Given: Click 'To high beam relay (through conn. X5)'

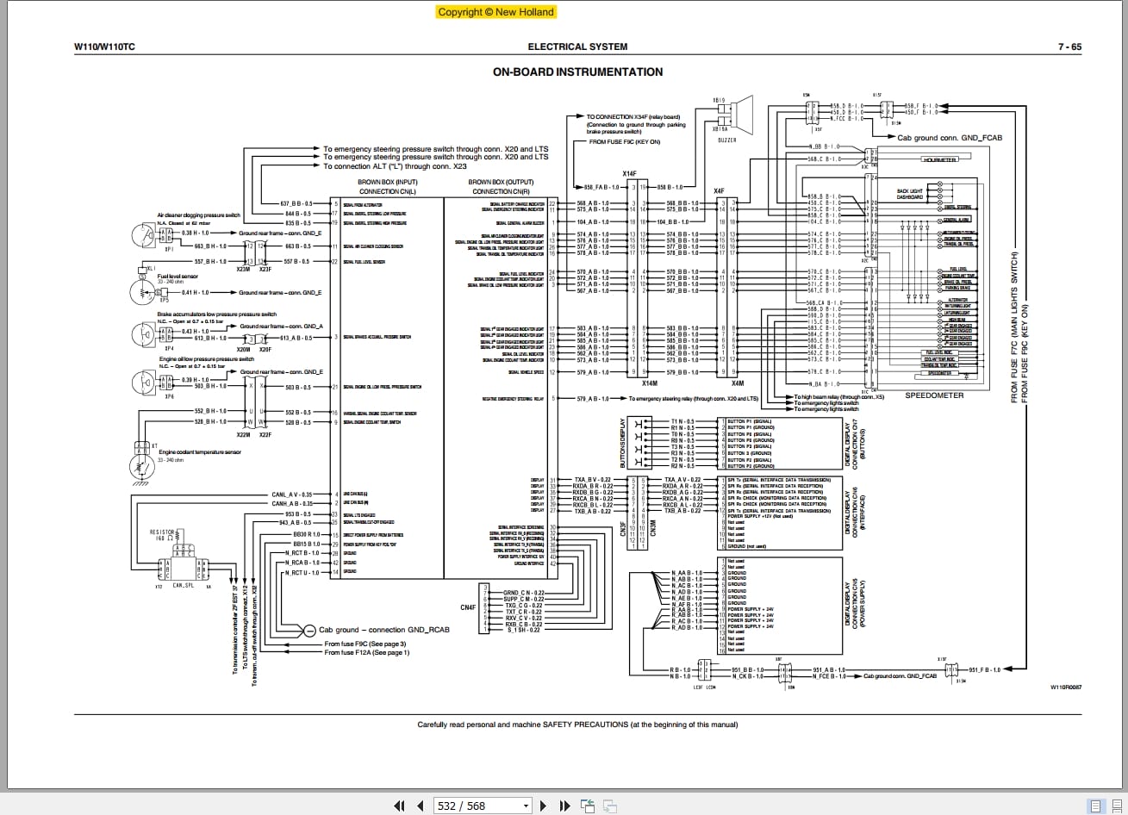Looking at the screenshot, I should (x=839, y=397).
